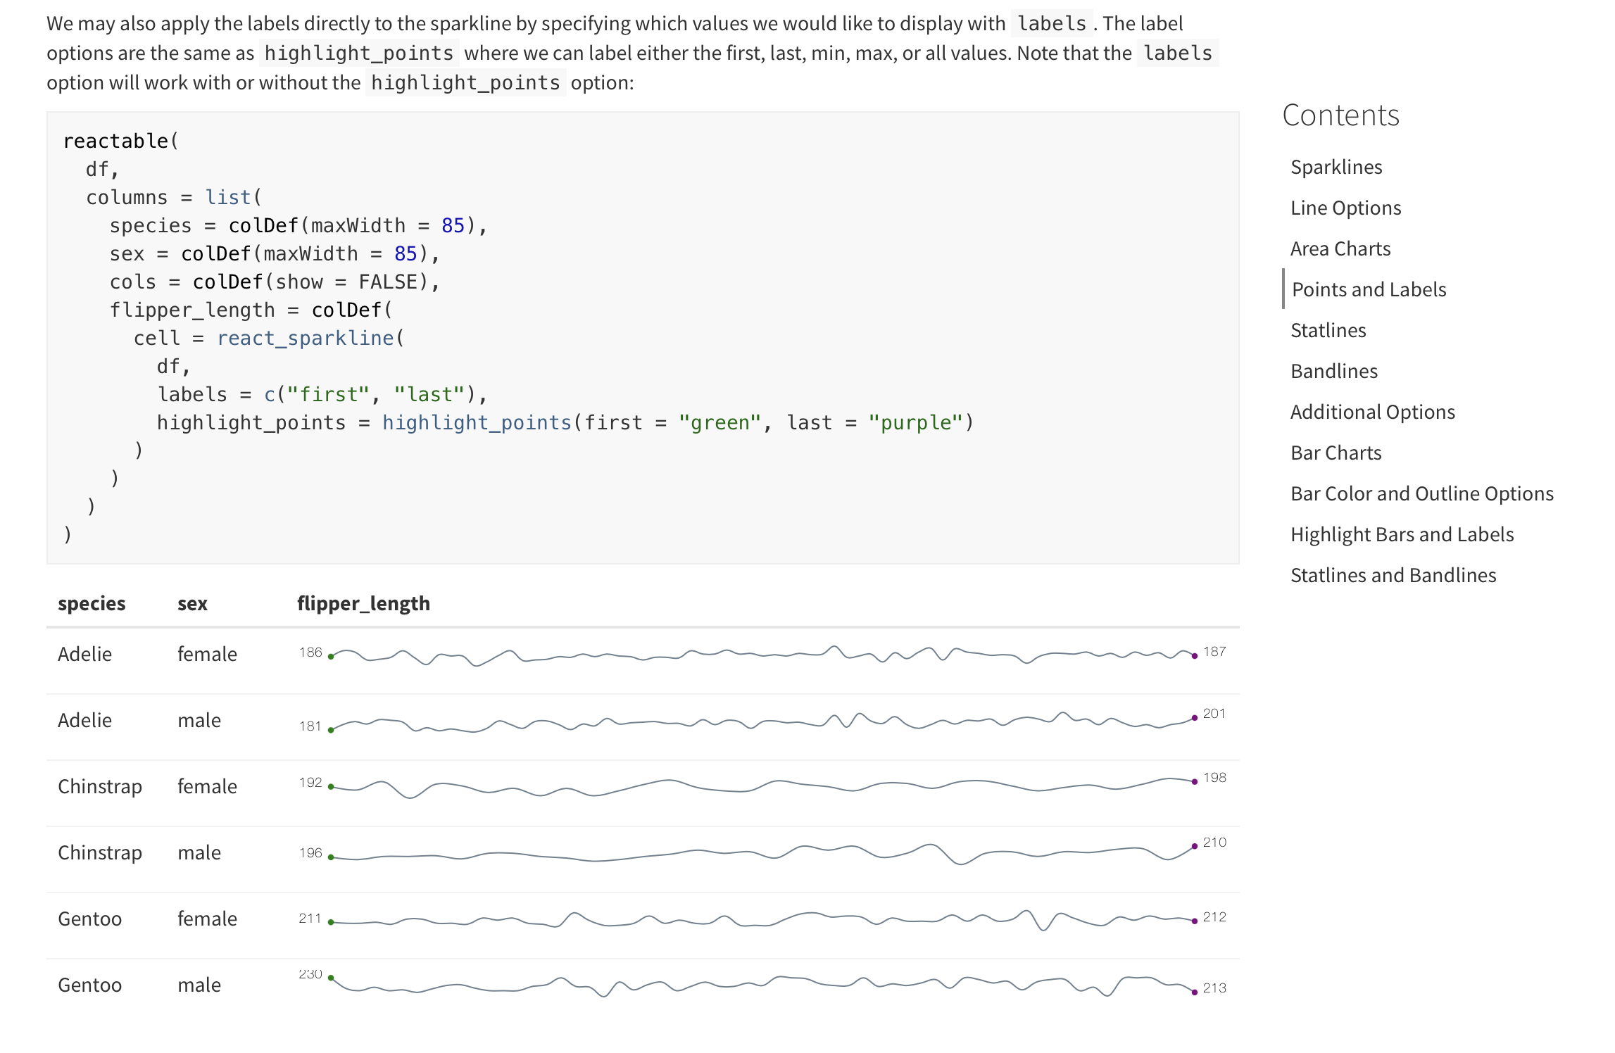
Task: View the Additional Options section
Action: tap(1372, 411)
